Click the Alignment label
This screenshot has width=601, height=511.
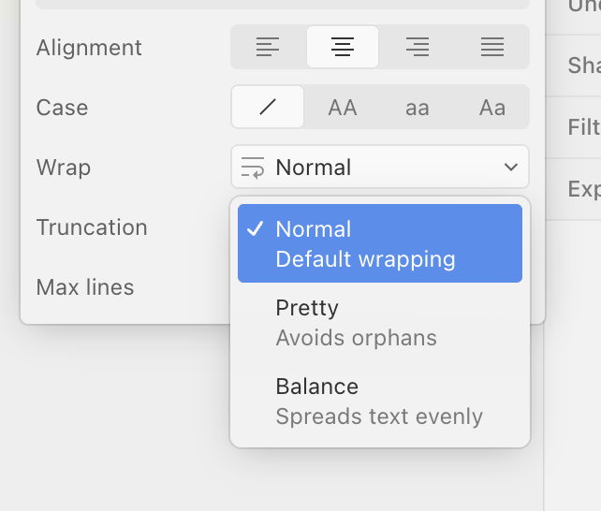point(89,48)
